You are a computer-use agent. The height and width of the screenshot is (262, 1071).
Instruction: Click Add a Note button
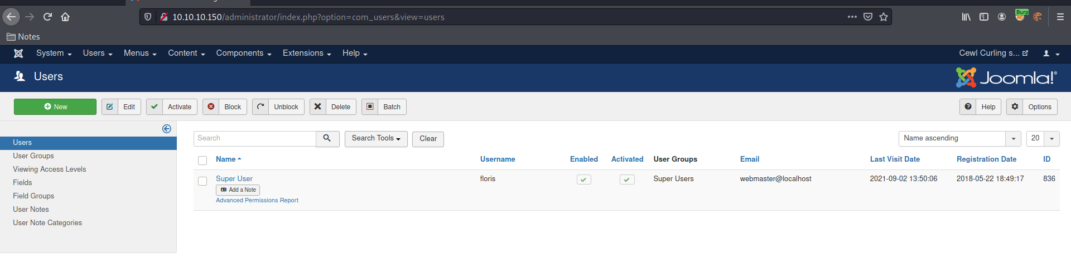(x=238, y=190)
